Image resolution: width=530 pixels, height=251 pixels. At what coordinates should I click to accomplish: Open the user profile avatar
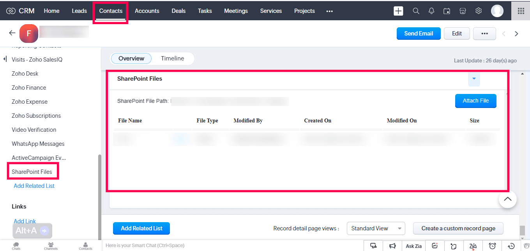(x=497, y=11)
